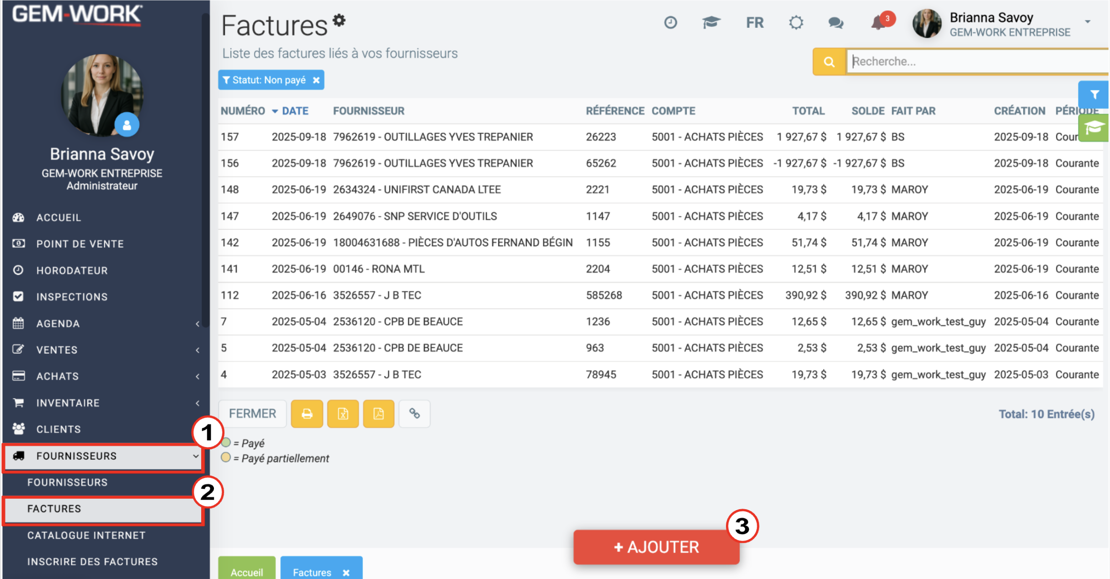Open user avatar photo in top header
Image resolution: width=1110 pixels, height=579 pixels.
927,23
